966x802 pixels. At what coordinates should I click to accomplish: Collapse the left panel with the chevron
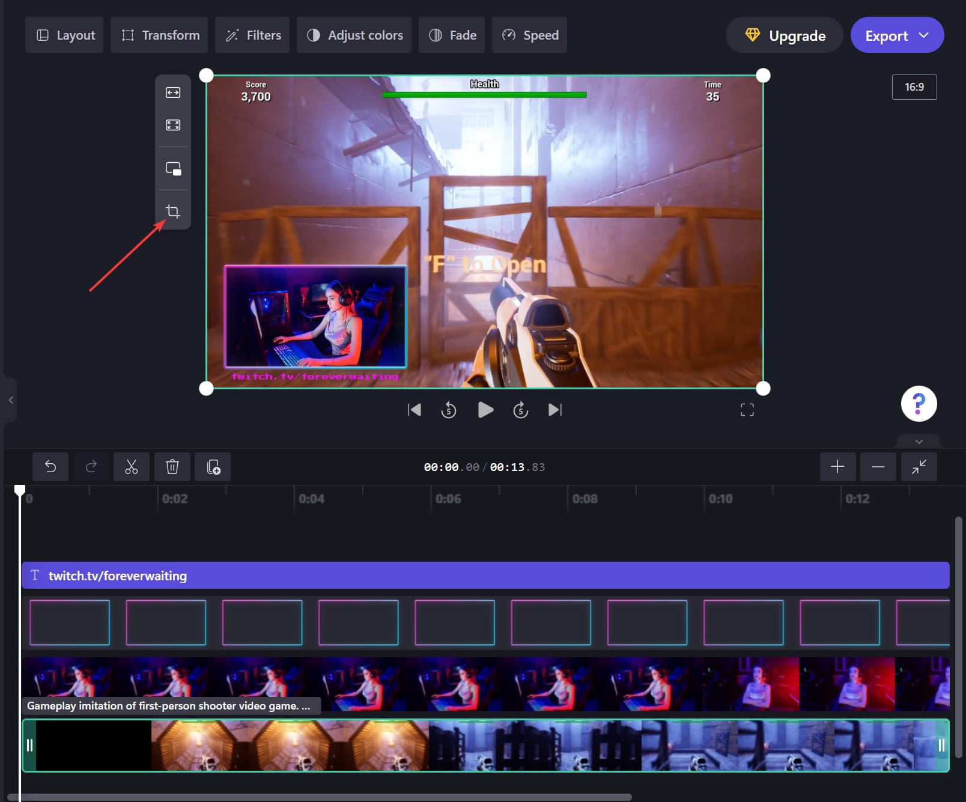point(10,400)
